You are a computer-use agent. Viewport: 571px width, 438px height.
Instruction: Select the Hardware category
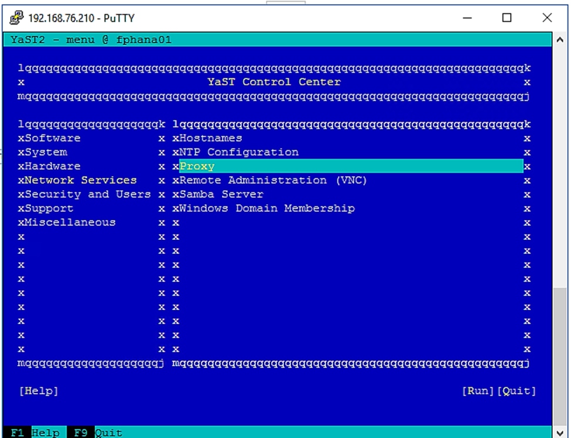(53, 166)
